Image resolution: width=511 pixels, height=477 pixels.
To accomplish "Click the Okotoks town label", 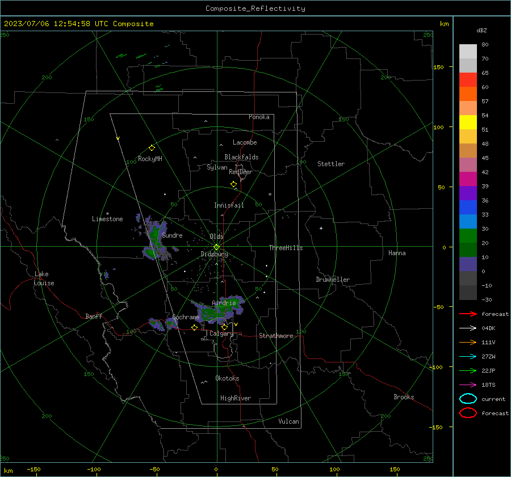I will [227, 378].
